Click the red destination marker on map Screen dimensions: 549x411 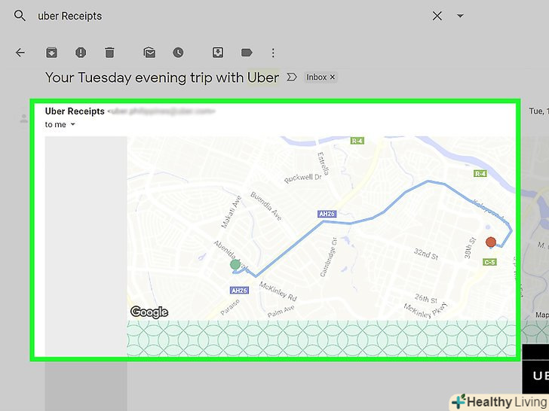click(491, 242)
